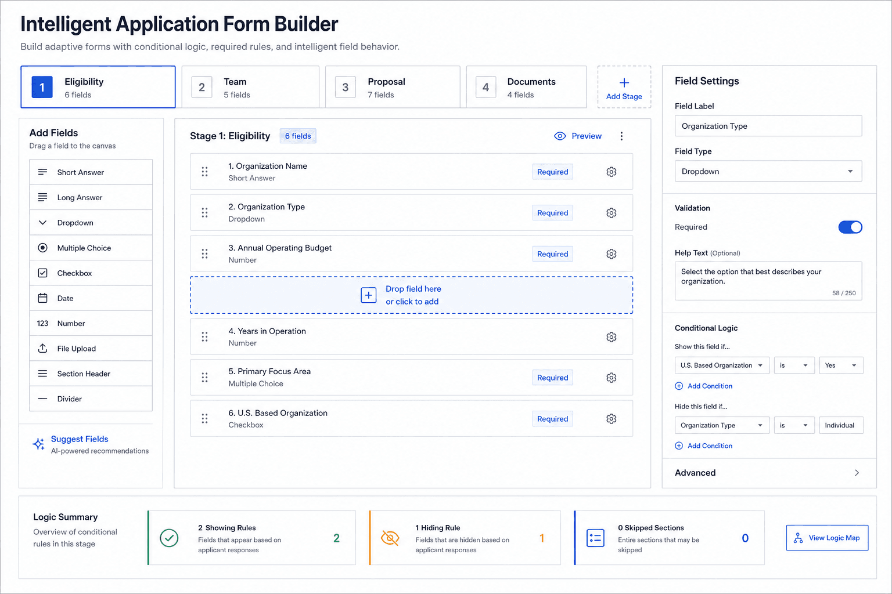892x594 pixels.
Task: Grab drag handle of U.S. Based Organization row
Action: 204,419
